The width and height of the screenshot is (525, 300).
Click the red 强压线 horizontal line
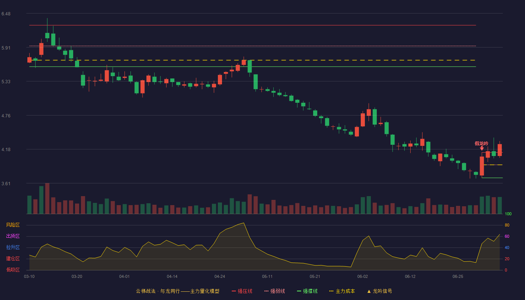[x=252, y=25]
